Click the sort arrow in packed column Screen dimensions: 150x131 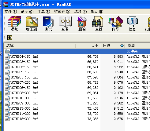[122, 46]
